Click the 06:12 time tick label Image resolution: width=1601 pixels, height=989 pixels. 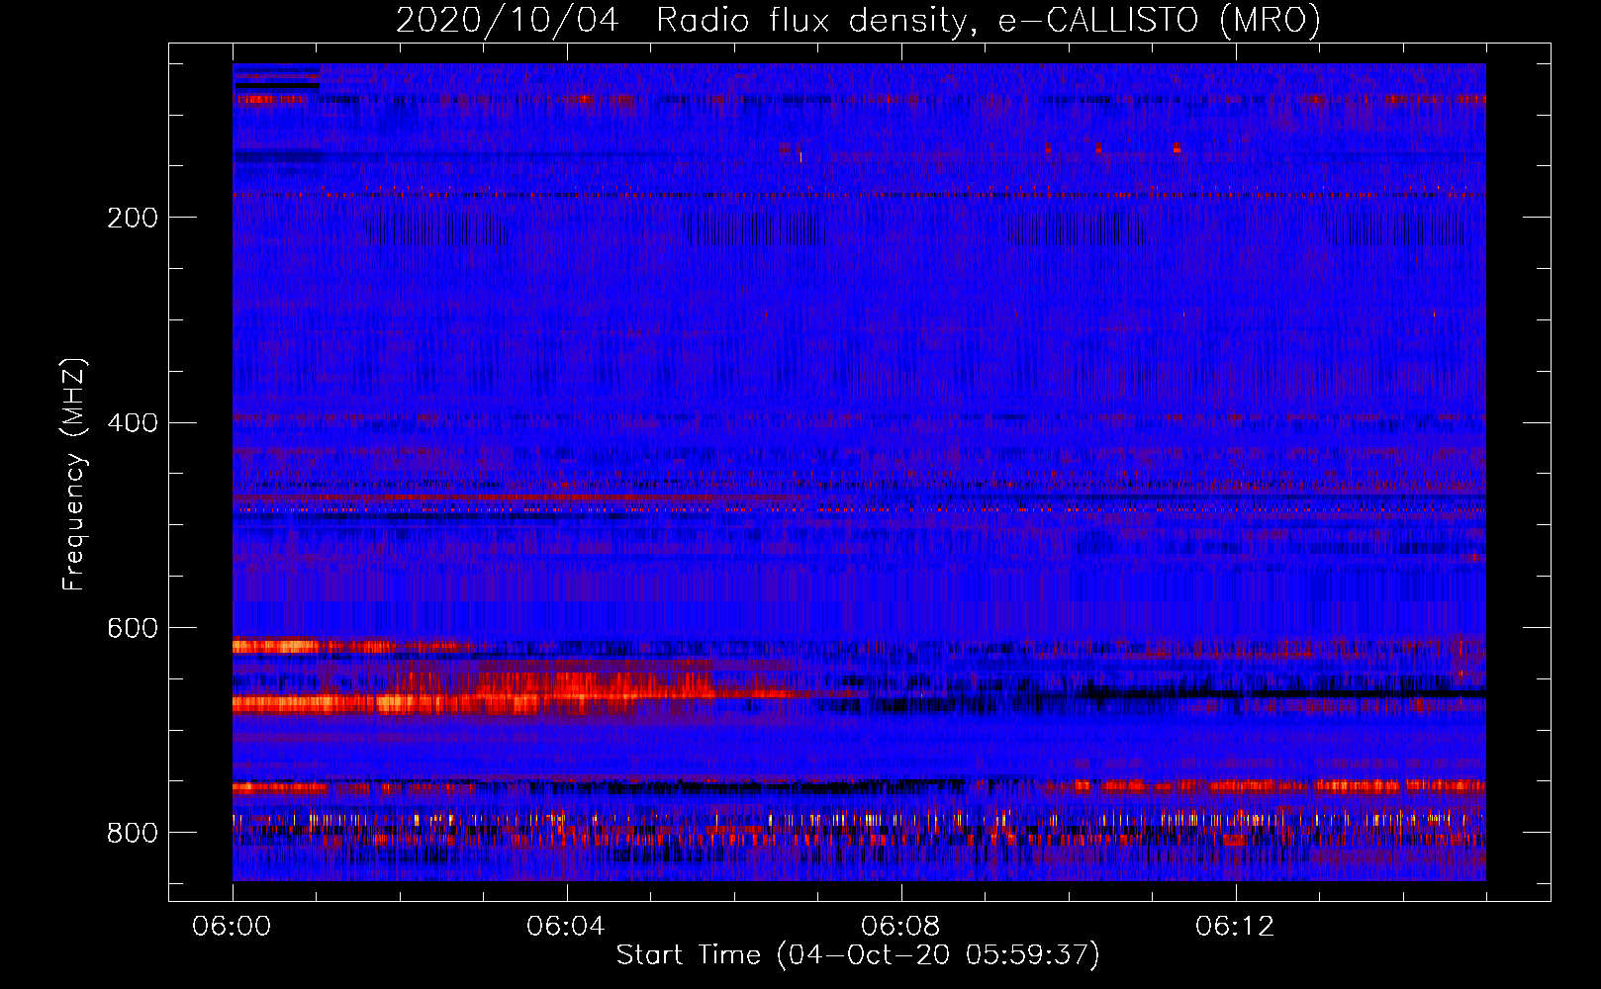pos(1235,926)
